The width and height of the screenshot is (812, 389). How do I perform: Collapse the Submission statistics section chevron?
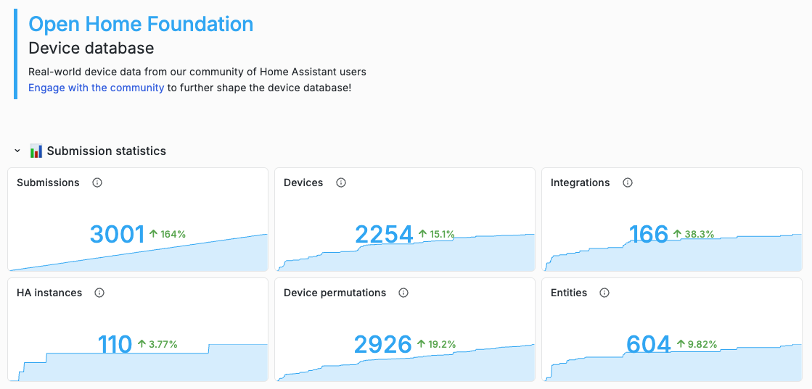[x=17, y=151]
